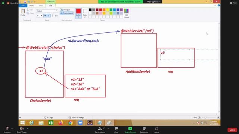The image size is (239, 134).
Task: Open Zoom View Options dropdown
Action: (153, 1)
